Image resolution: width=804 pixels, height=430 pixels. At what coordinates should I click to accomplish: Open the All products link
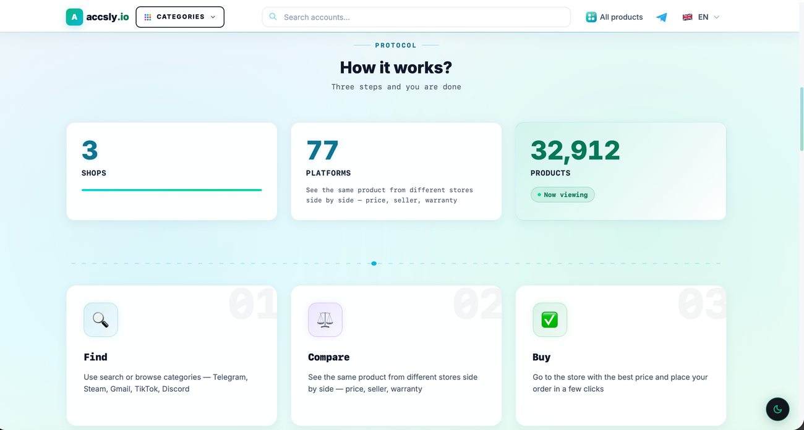614,17
